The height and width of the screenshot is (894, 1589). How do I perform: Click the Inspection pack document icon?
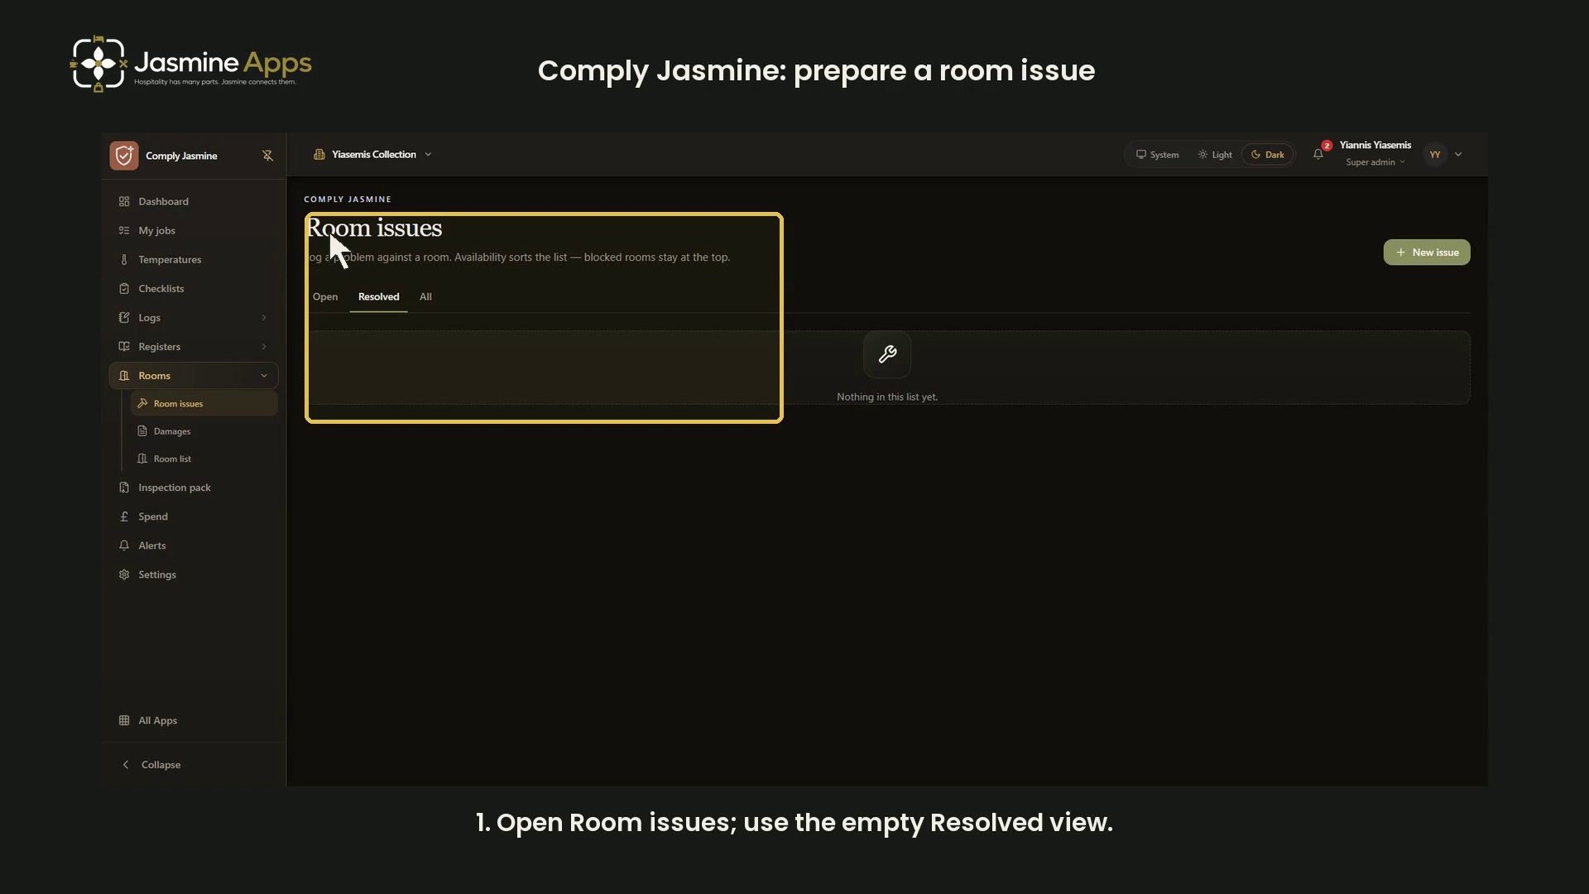[x=124, y=488]
